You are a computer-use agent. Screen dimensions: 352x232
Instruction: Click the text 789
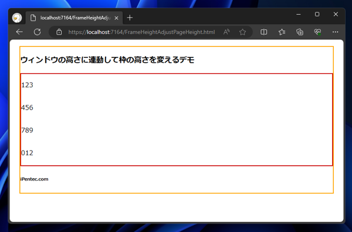pos(27,130)
